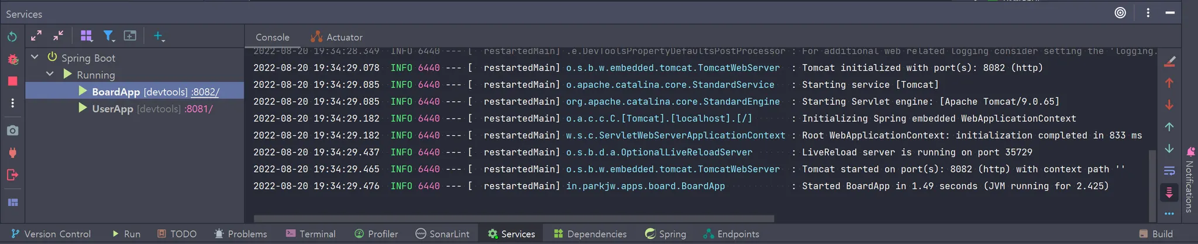Toggle soft-wrap in the console
This screenshot has height=244, width=1198.
point(1169,171)
